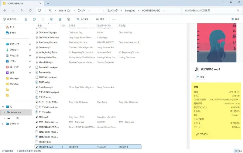This screenshot has width=243, height=153.
Task: Select the Golden.mp3 file
Action: click(45, 47)
